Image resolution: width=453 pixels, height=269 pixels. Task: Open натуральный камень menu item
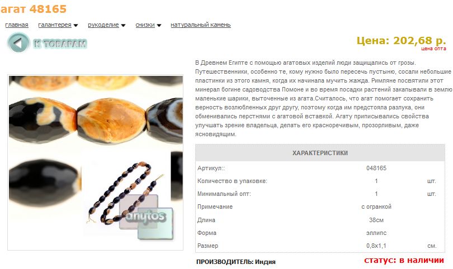[201, 25]
